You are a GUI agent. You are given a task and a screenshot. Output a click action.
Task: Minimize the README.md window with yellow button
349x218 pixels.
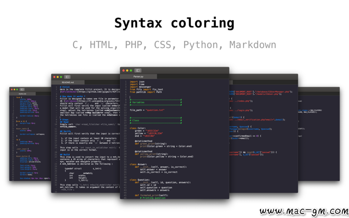57,77
